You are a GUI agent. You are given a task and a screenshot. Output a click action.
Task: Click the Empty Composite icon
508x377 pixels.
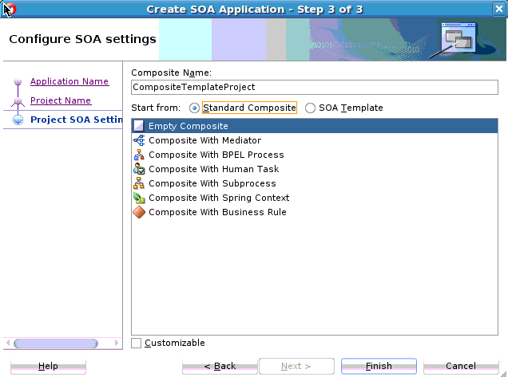[139, 126]
